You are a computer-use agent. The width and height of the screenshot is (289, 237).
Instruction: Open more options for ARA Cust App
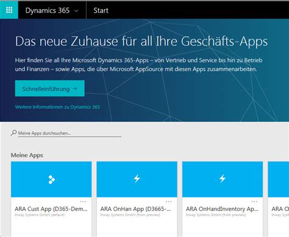pos(83,202)
